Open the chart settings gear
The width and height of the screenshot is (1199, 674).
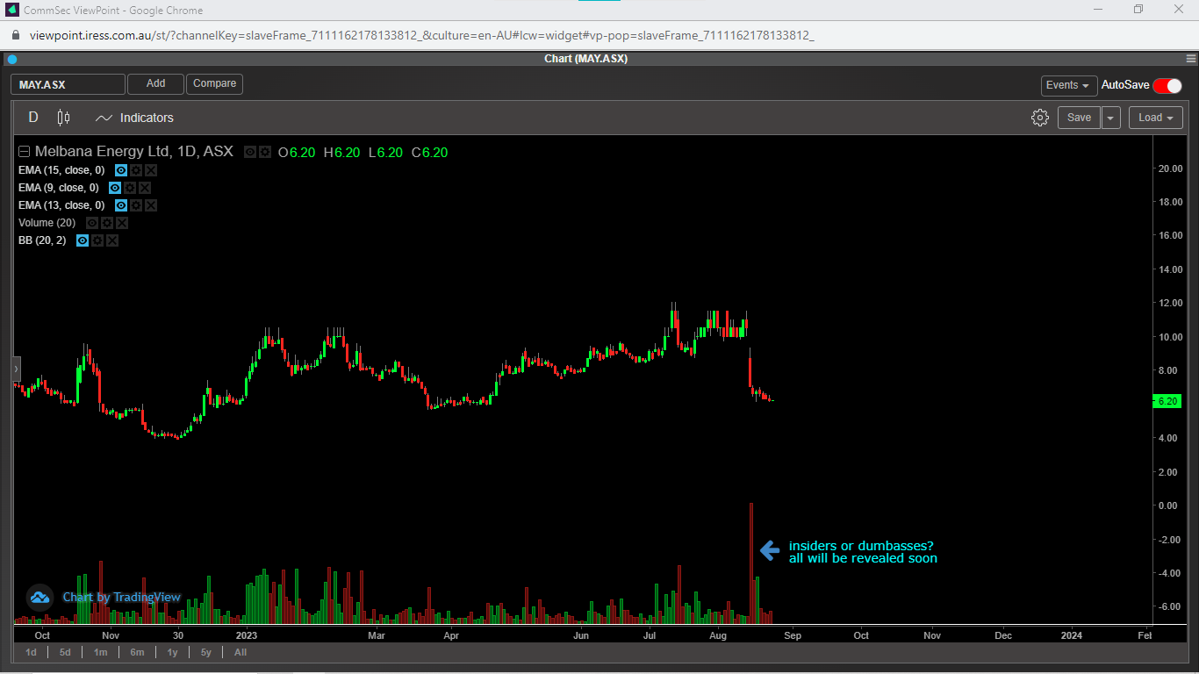pos(1040,118)
